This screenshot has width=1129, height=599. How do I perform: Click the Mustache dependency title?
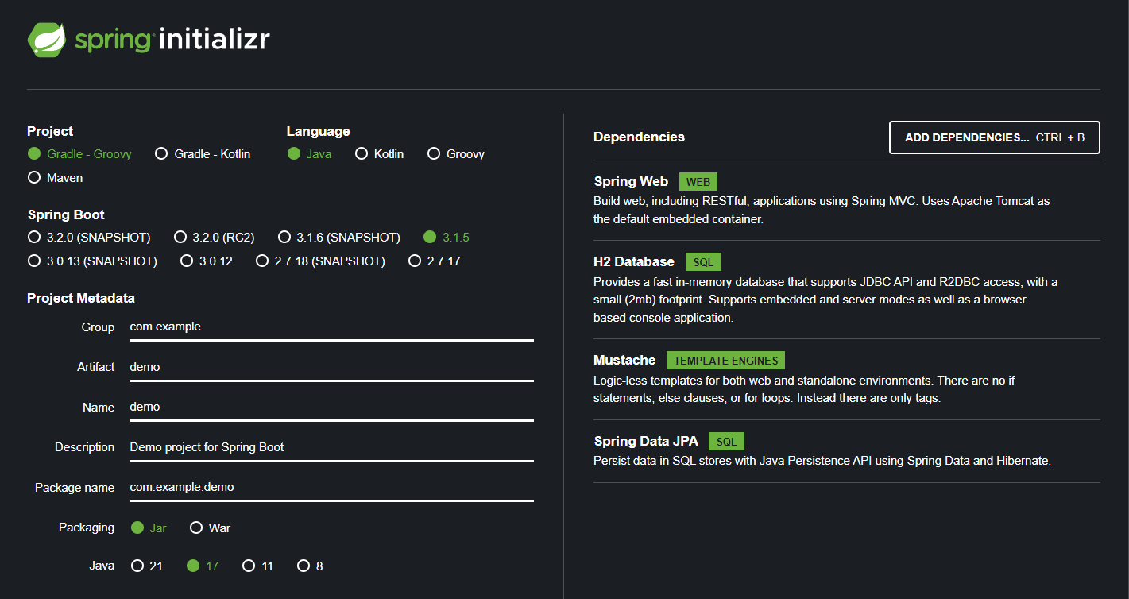click(624, 361)
